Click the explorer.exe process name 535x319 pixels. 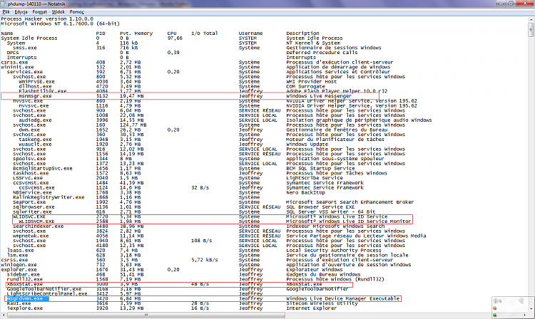click(19, 270)
